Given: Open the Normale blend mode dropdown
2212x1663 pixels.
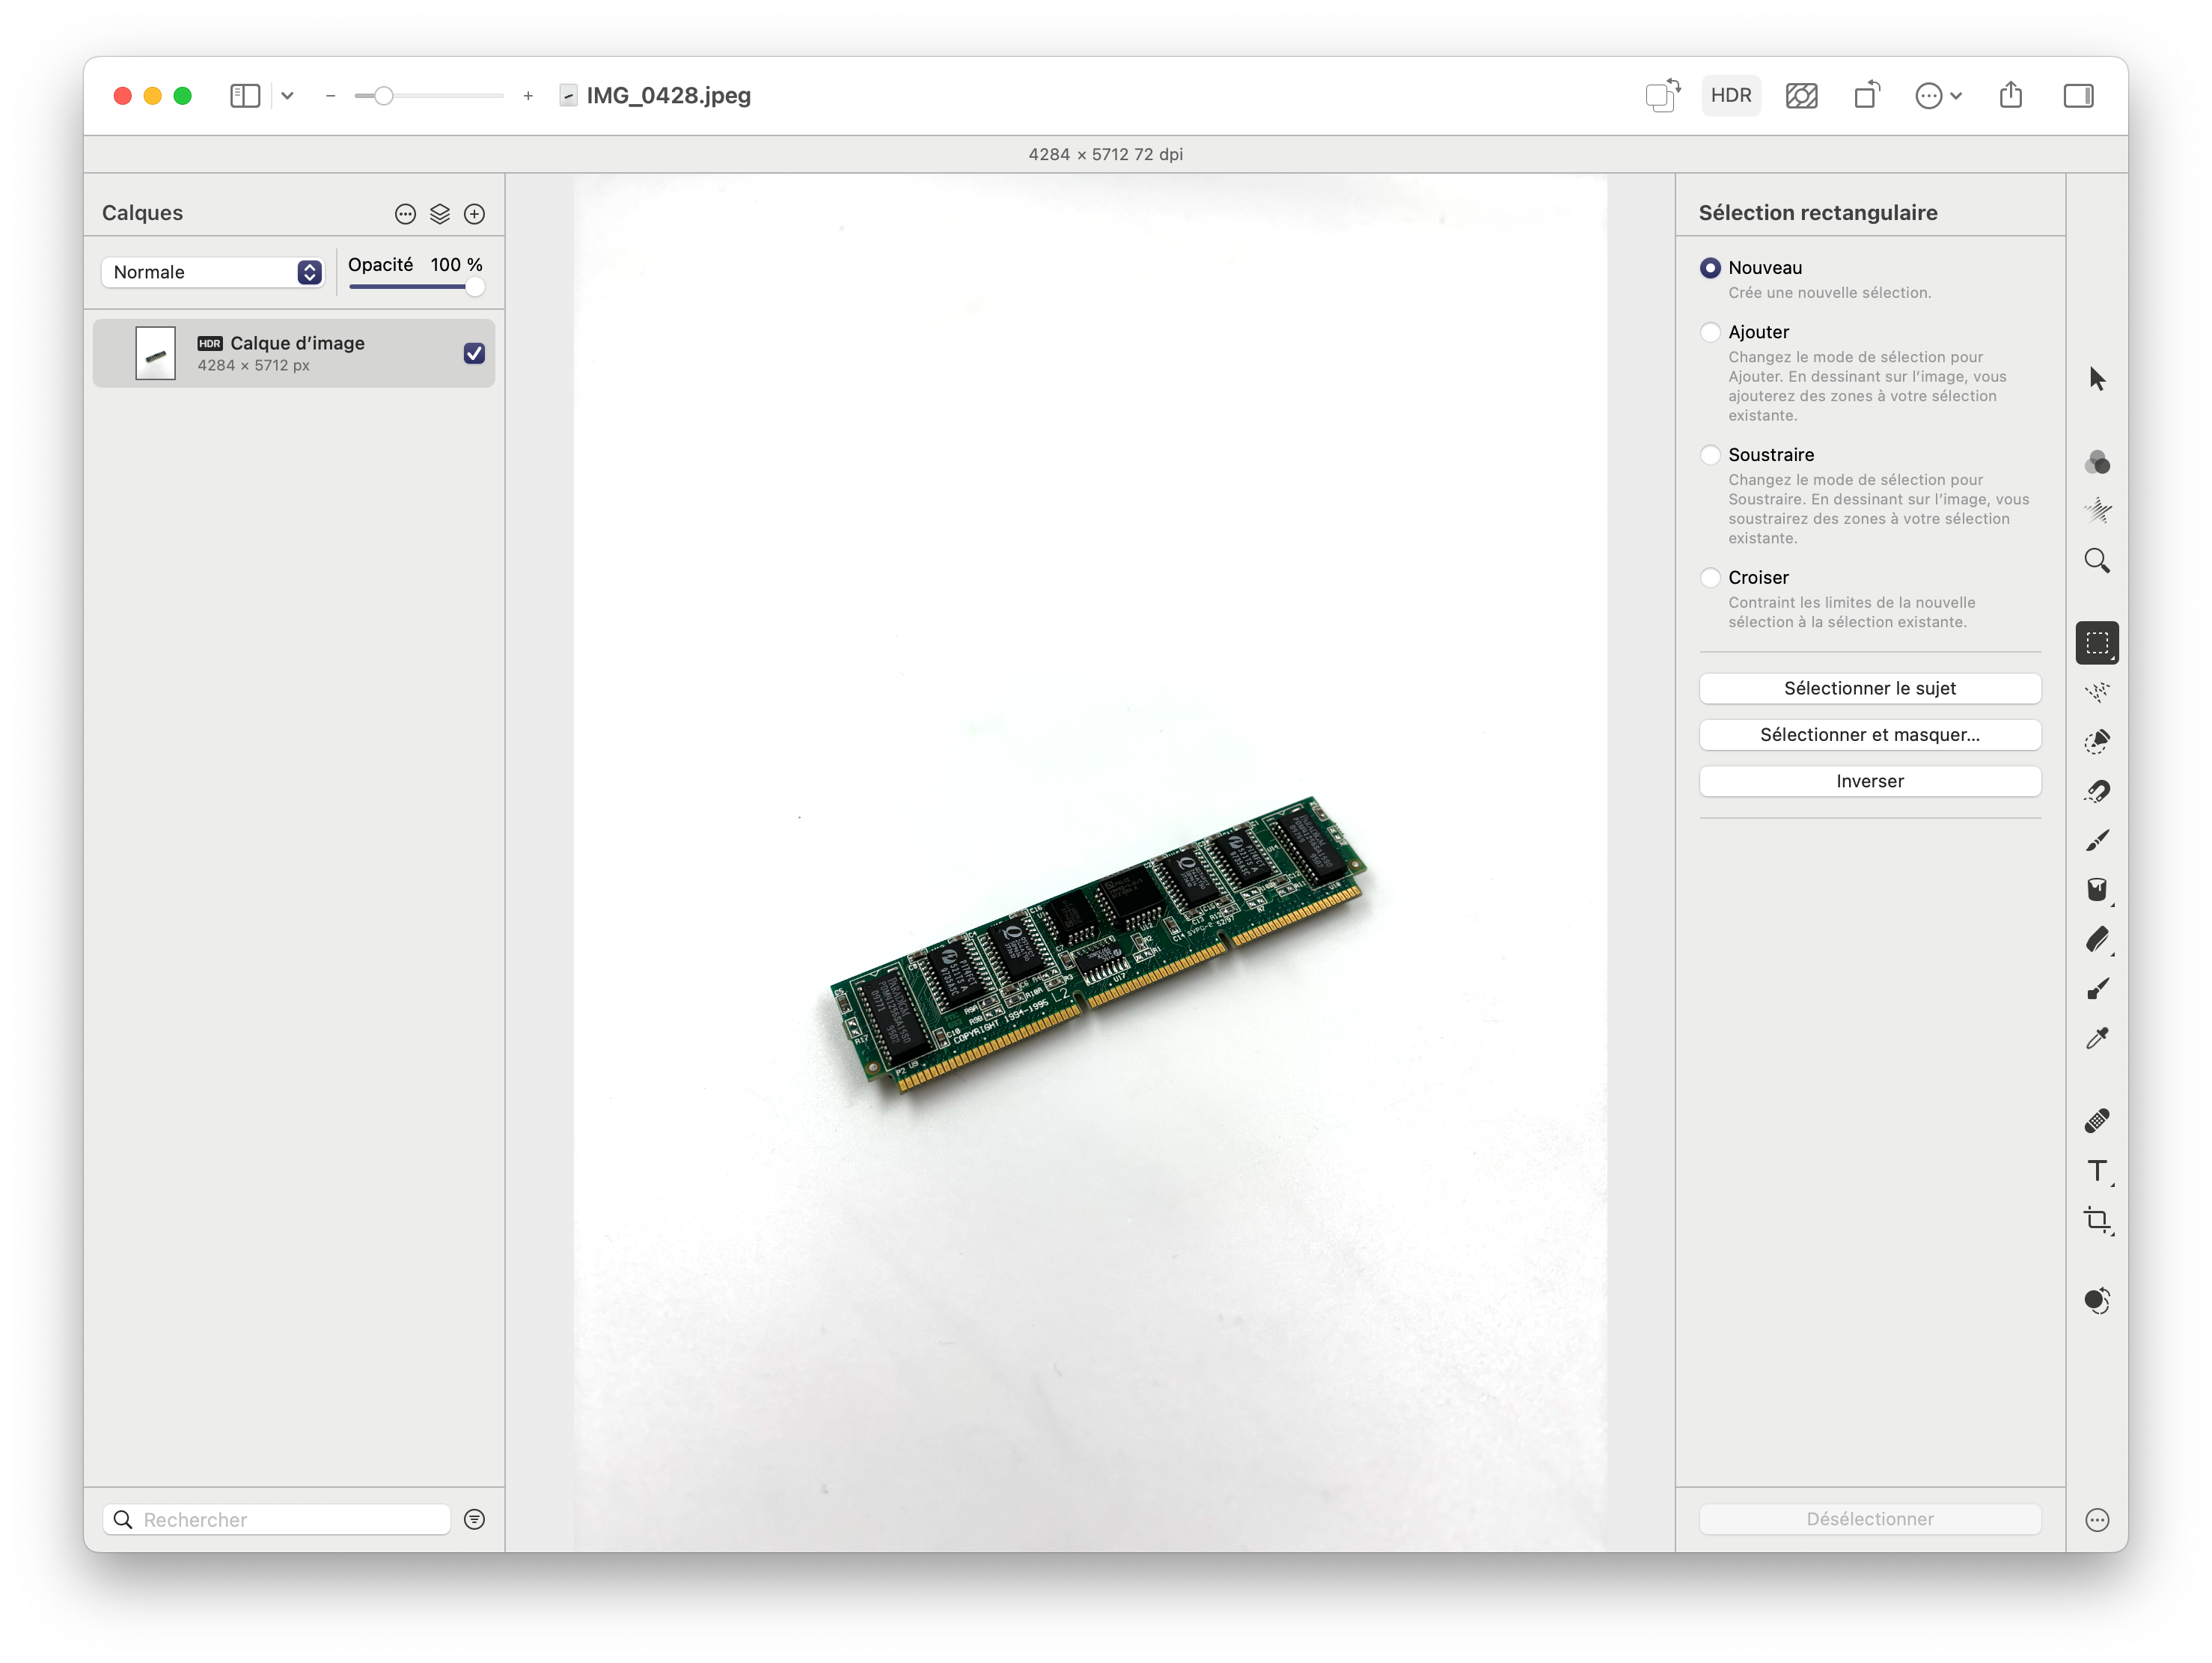Looking at the screenshot, I should [212, 272].
